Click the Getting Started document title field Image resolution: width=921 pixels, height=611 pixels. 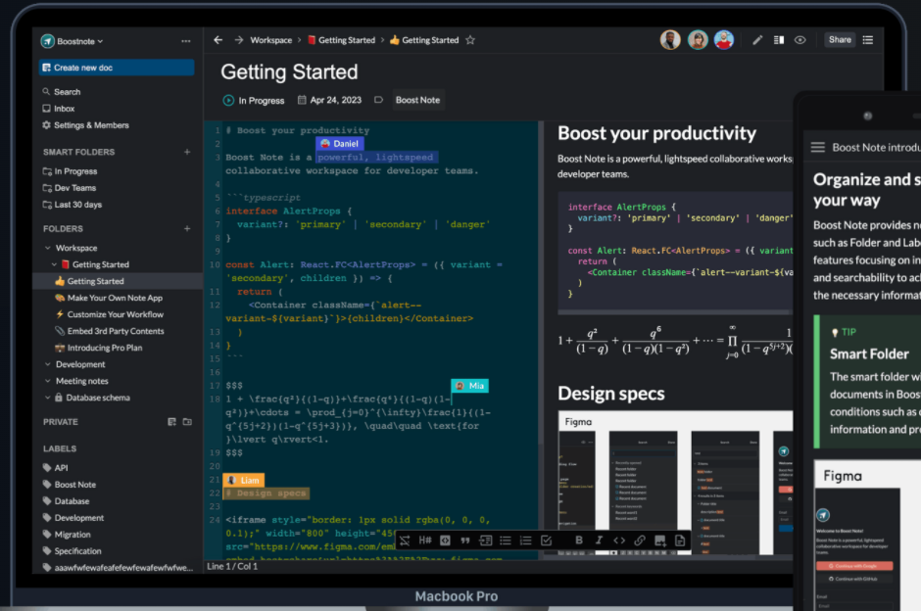point(289,72)
